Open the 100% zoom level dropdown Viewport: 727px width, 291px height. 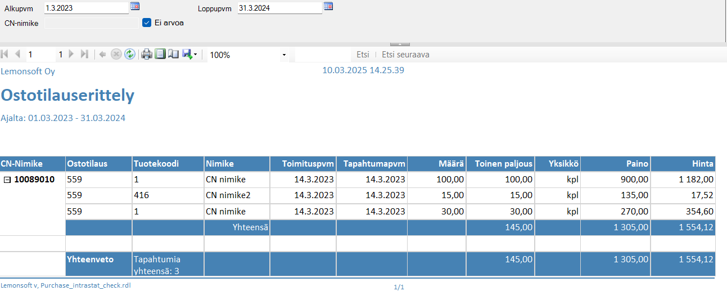click(284, 55)
